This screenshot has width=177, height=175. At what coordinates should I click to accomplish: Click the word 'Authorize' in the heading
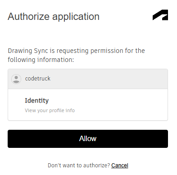tap(28, 16)
